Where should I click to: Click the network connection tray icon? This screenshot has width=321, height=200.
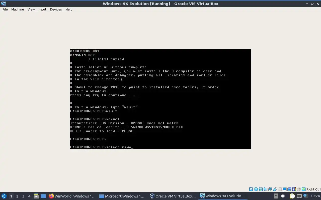pyautogui.click(x=299, y=196)
